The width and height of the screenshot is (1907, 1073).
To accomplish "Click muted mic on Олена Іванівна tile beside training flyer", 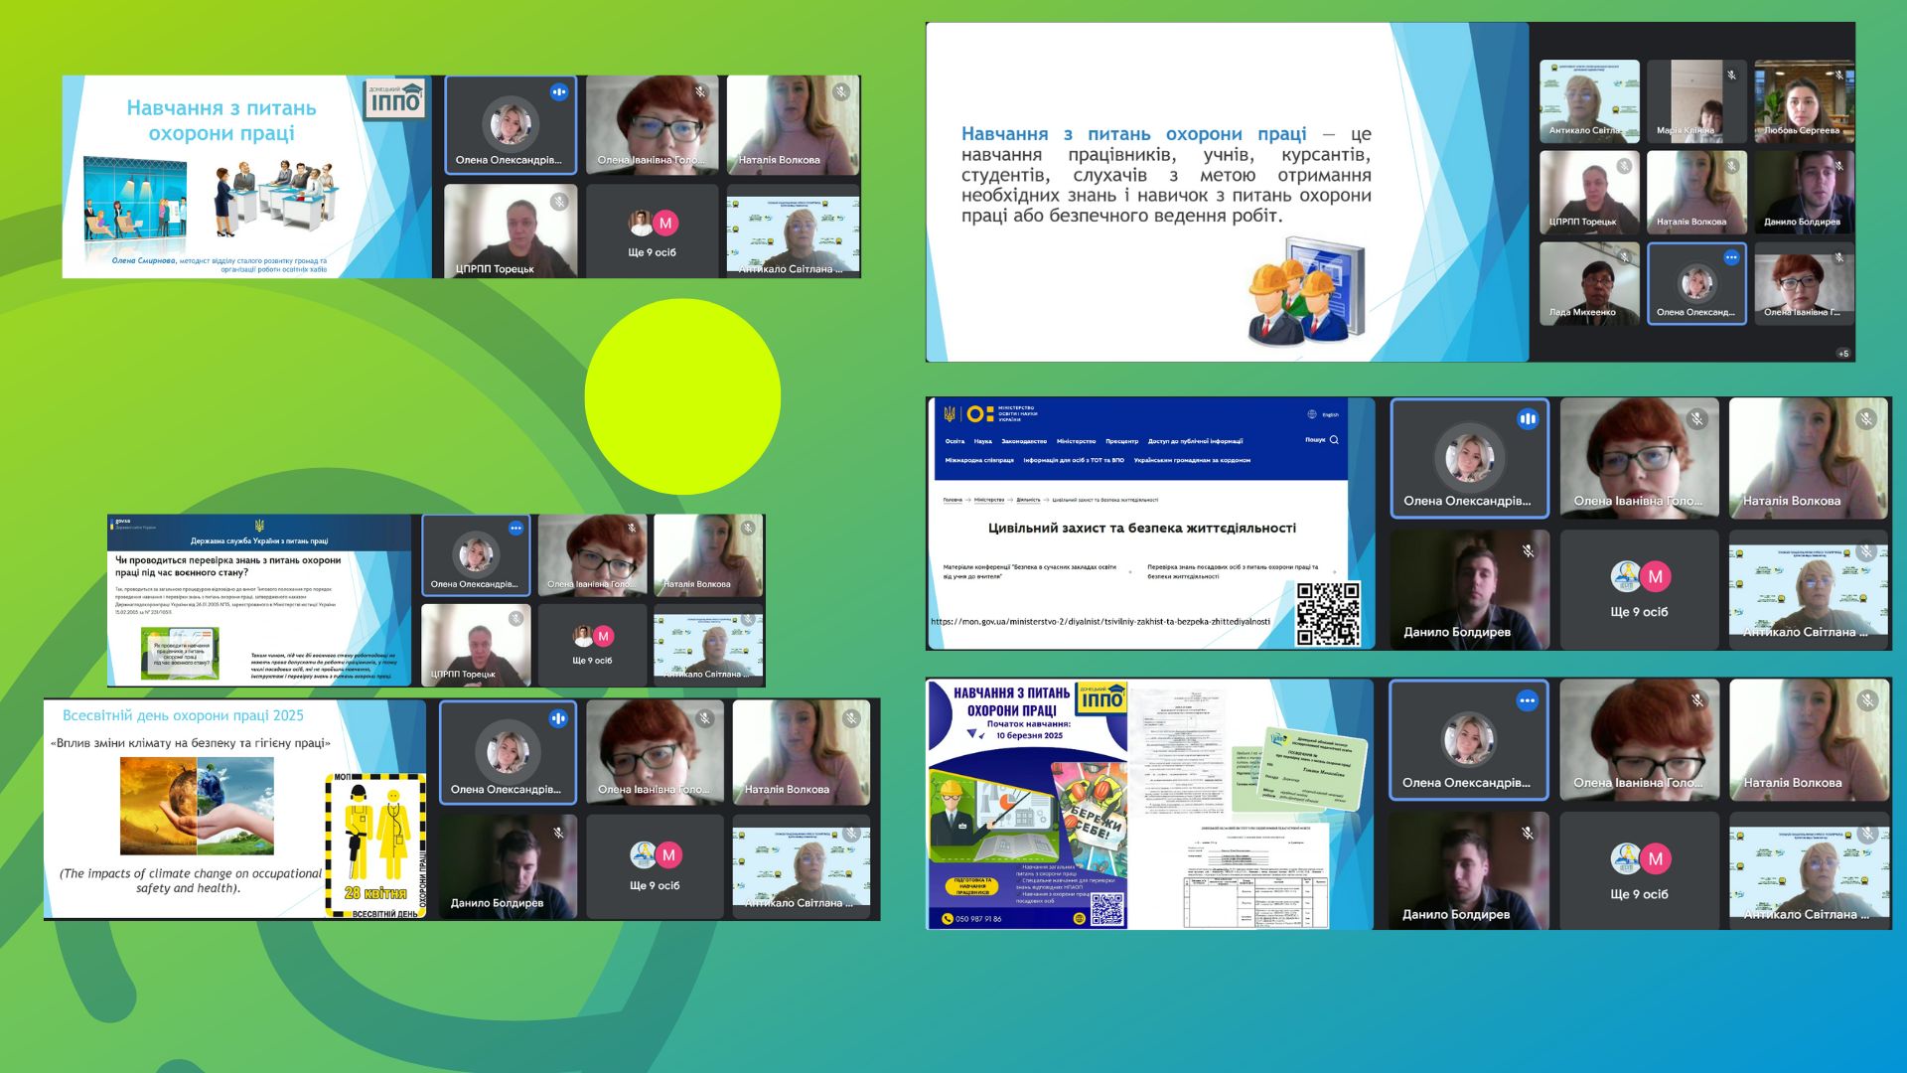I will point(1697,700).
